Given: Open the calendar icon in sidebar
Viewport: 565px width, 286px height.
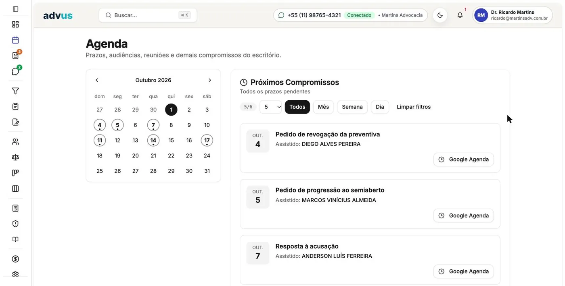Looking at the screenshot, I should click(x=15, y=40).
